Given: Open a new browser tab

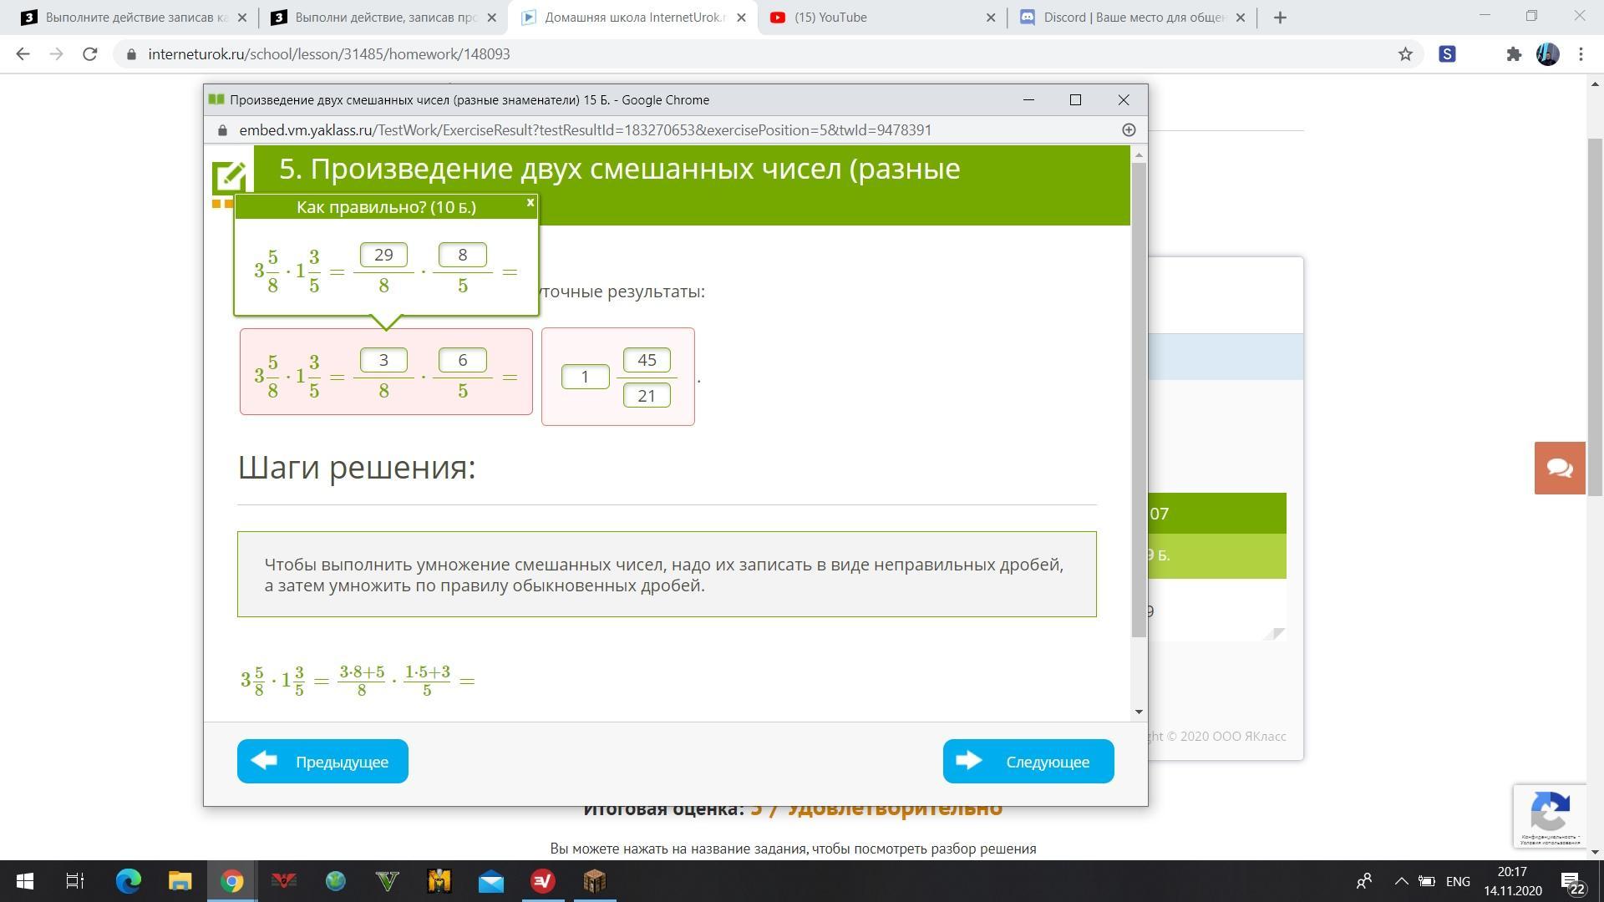Looking at the screenshot, I should (x=1280, y=18).
